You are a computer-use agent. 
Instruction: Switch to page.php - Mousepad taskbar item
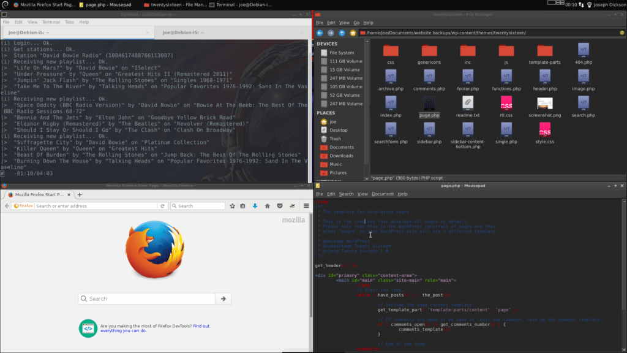tap(105, 5)
